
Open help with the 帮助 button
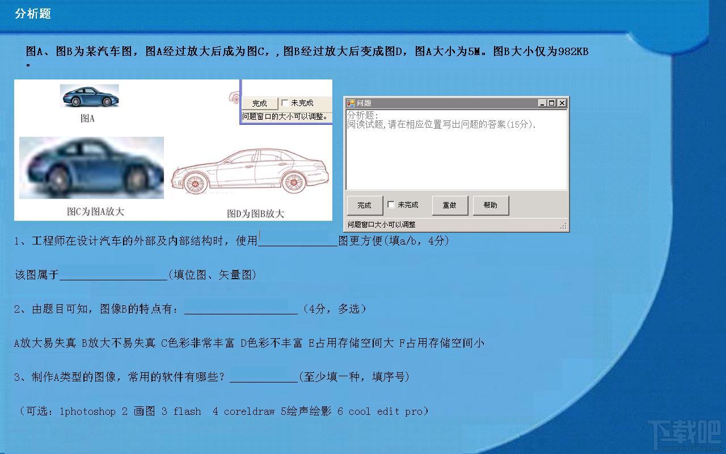coord(491,205)
